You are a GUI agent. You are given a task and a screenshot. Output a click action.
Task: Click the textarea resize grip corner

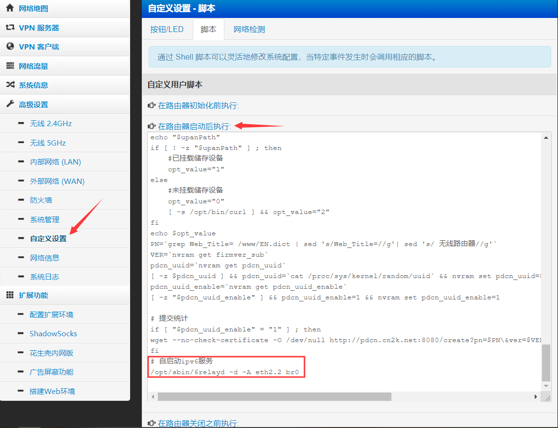coord(546,397)
